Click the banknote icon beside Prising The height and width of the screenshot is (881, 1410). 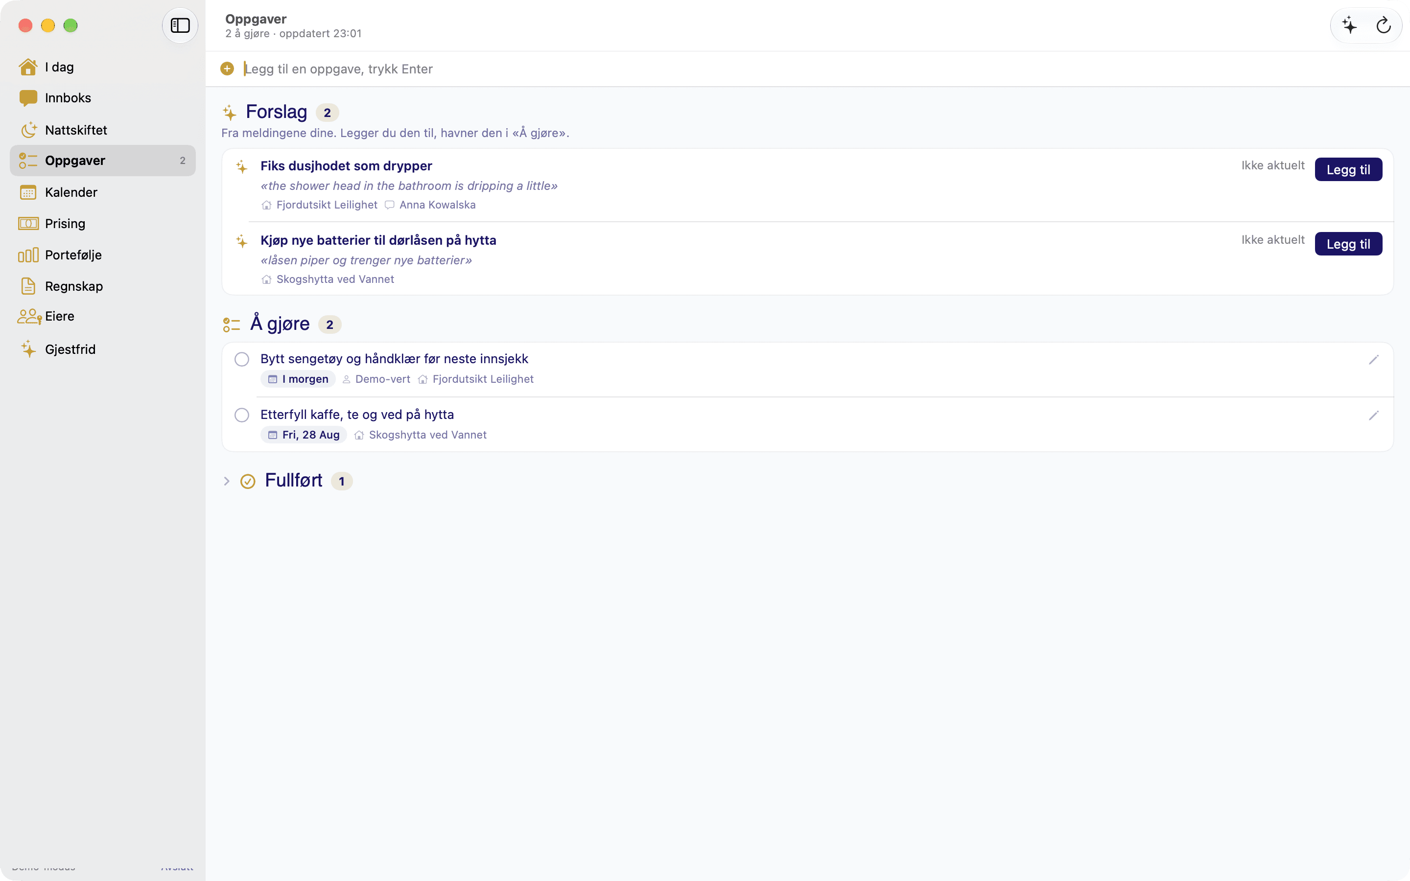click(28, 224)
